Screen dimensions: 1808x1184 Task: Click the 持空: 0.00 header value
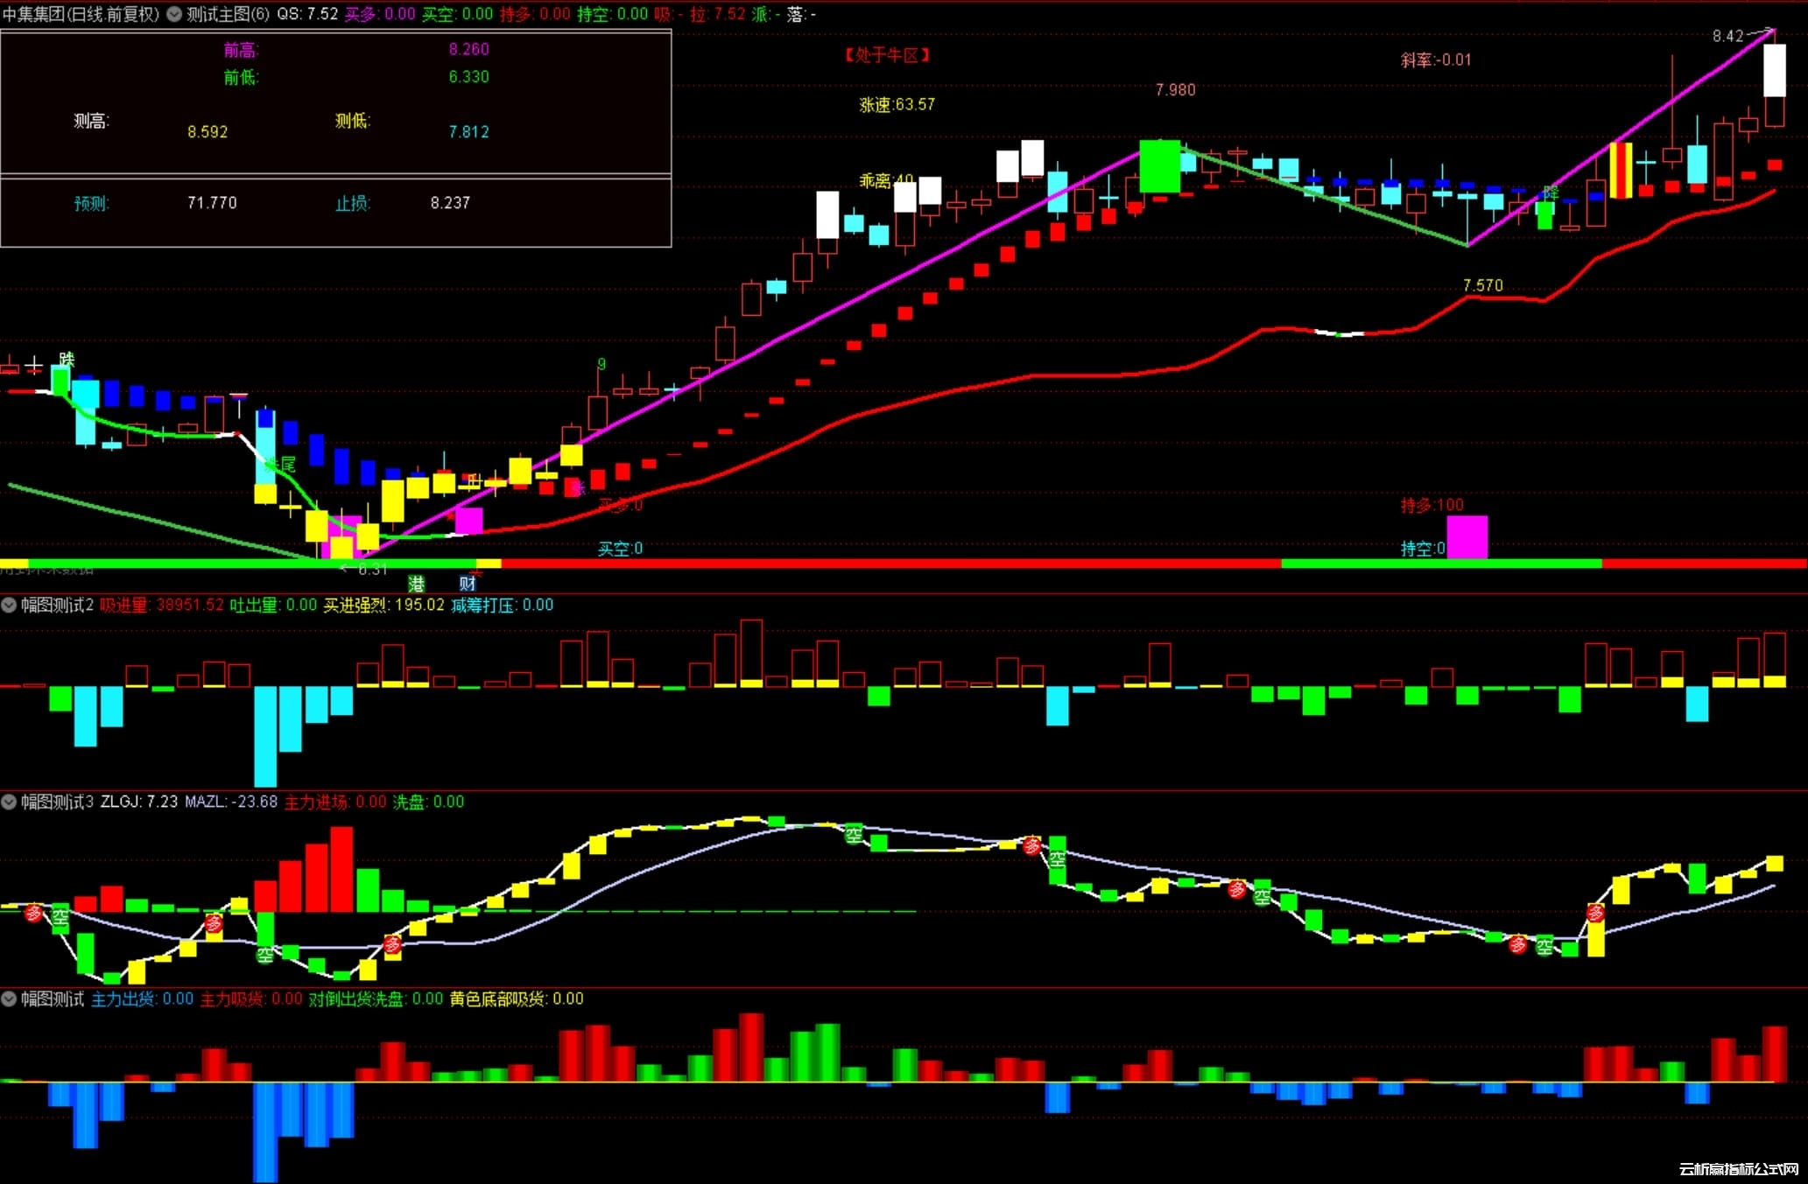tap(613, 14)
